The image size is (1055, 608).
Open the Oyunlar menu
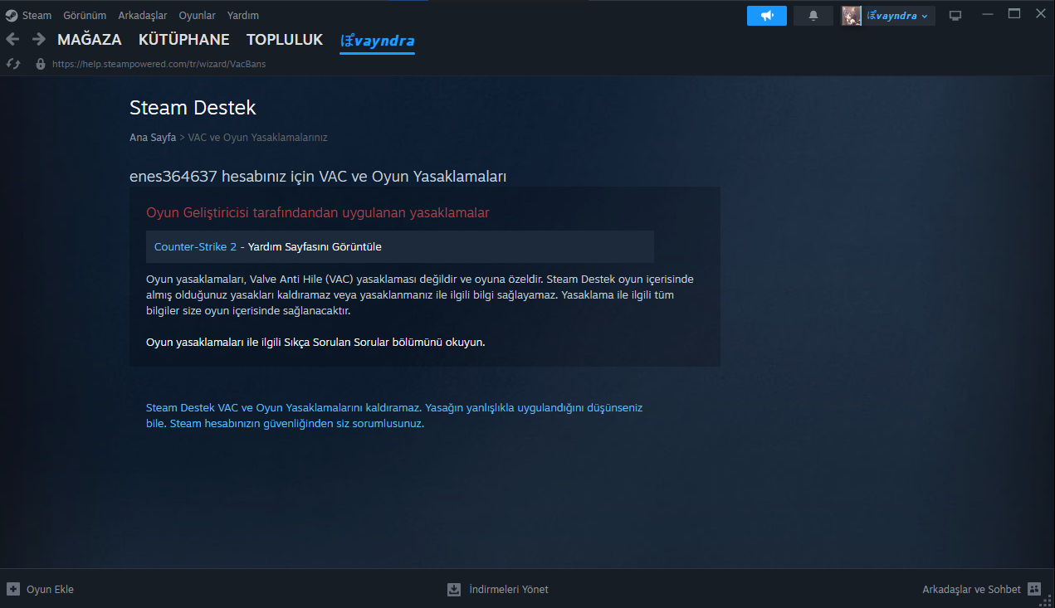[197, 15]
